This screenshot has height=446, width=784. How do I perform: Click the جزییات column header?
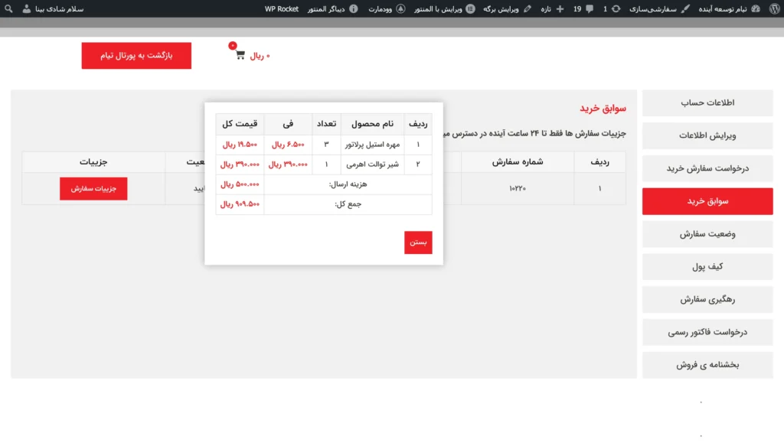coord(93,162)
